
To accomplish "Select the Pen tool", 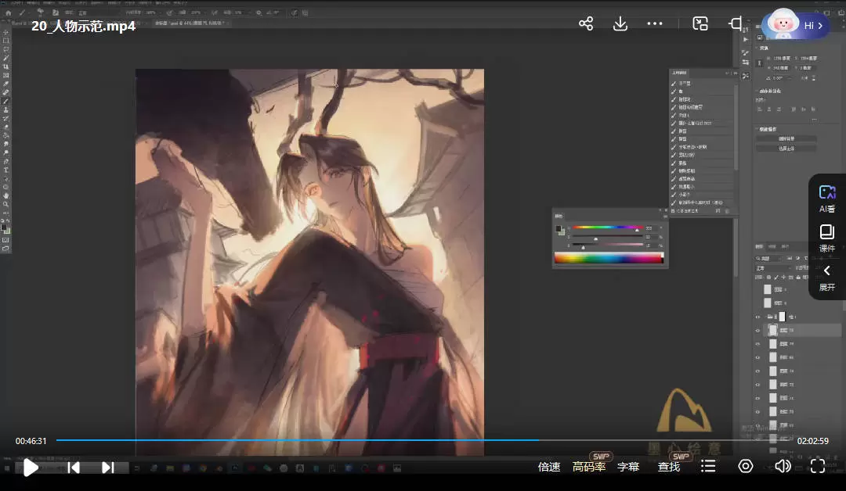I will (6, 162).
